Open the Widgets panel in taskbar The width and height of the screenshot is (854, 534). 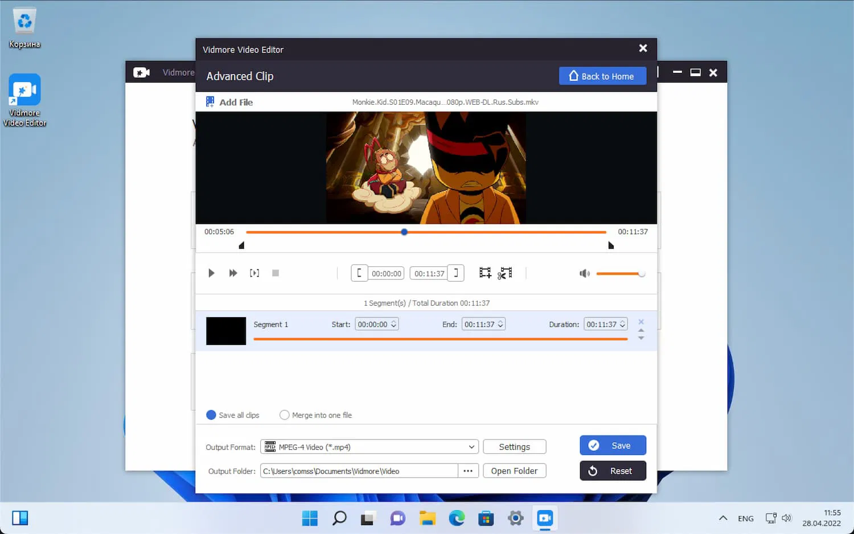point(20,518)
